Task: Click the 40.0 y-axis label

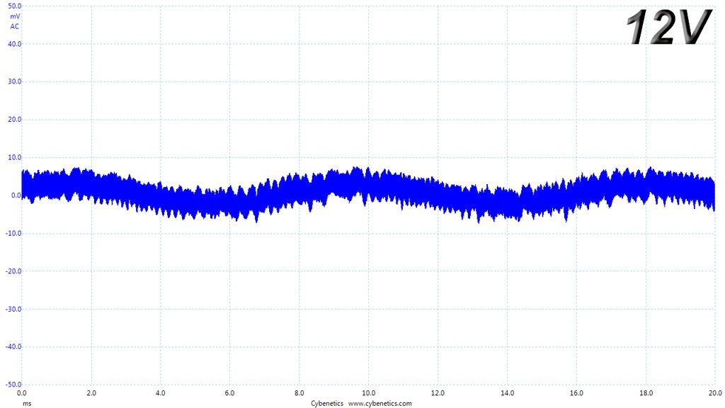Action: click(x=14, y=44)
